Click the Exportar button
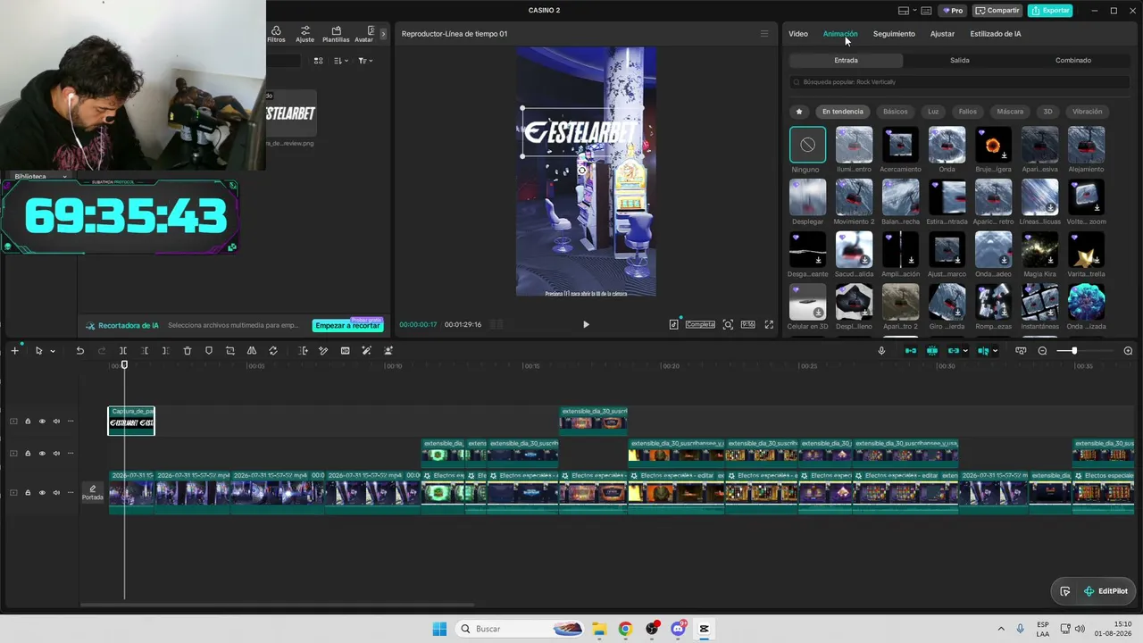The width and height of the screenshot is (1143, 643). pos(1050,11)
